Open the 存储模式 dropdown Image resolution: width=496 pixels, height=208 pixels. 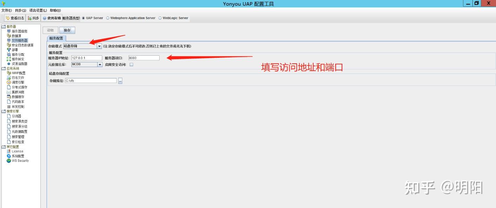[99, 46]
